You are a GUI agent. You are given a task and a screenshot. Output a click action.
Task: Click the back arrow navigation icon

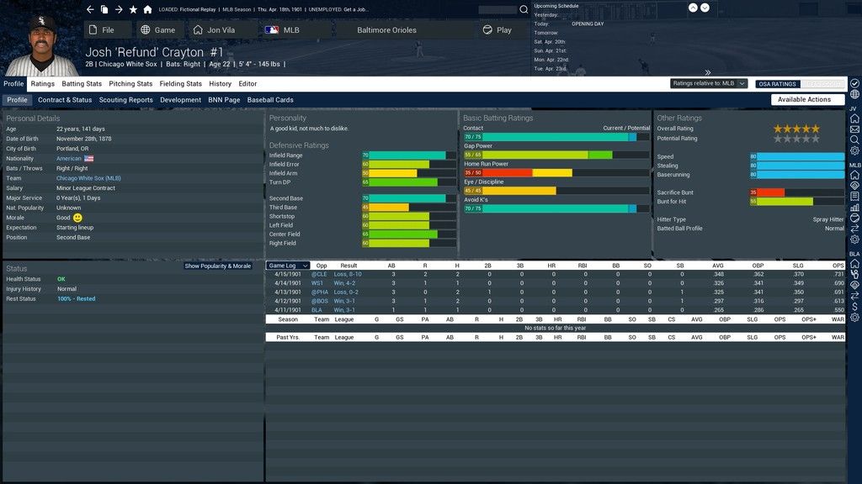tap(90, 9)
